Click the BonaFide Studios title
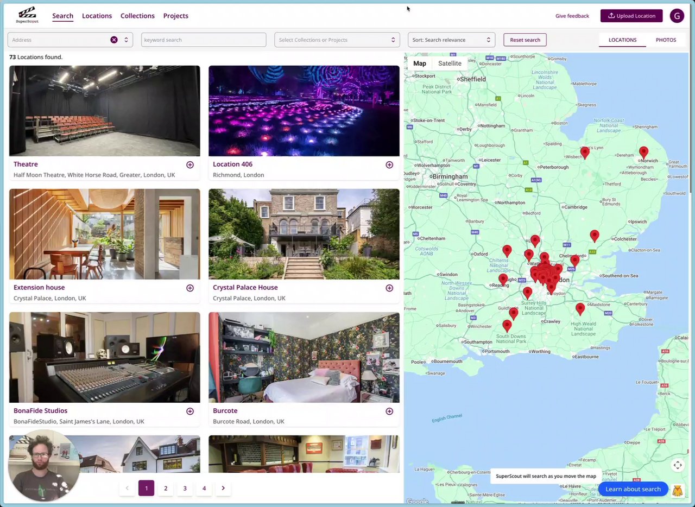Image resolution: width=695 pixels, height=507 pixels. (41, 410)
